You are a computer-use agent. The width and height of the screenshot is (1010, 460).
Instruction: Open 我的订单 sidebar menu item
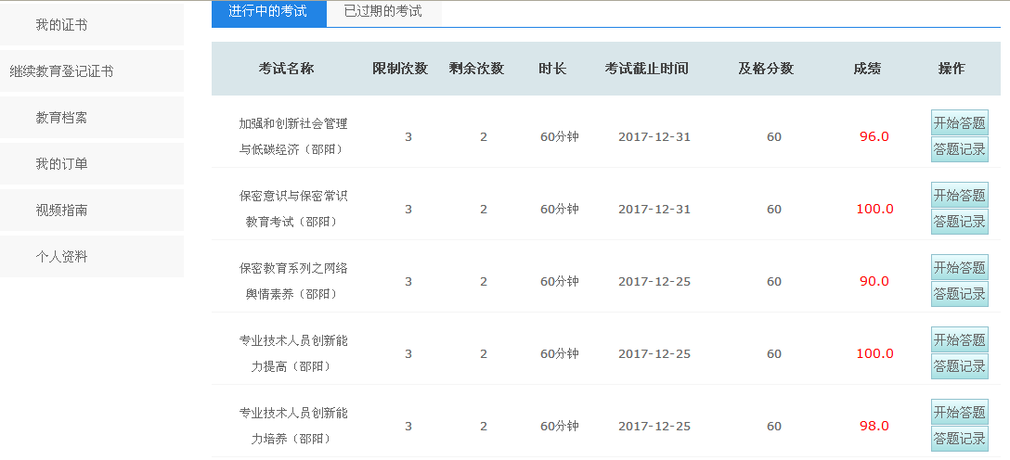pos(61,164)
